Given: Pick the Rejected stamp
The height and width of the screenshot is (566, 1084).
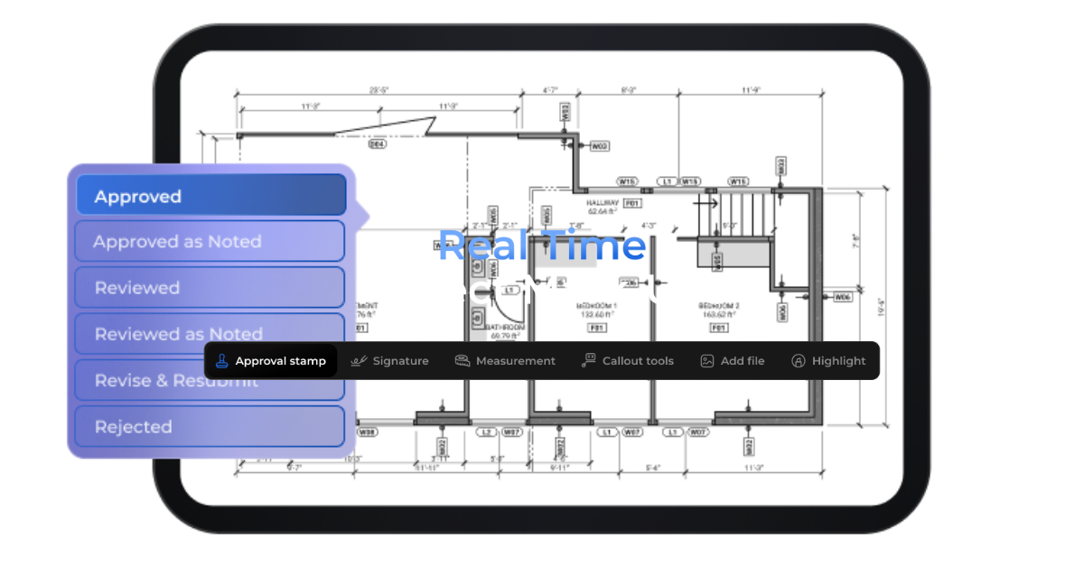Looking at the screenshot, I should tap(210, 426).
